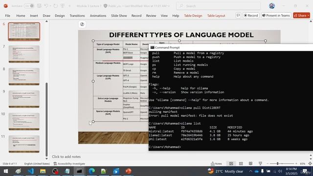This screenshot has height=176, width=313.
Task: Toggle the AutoSave switch
Action: click(29, 6)
